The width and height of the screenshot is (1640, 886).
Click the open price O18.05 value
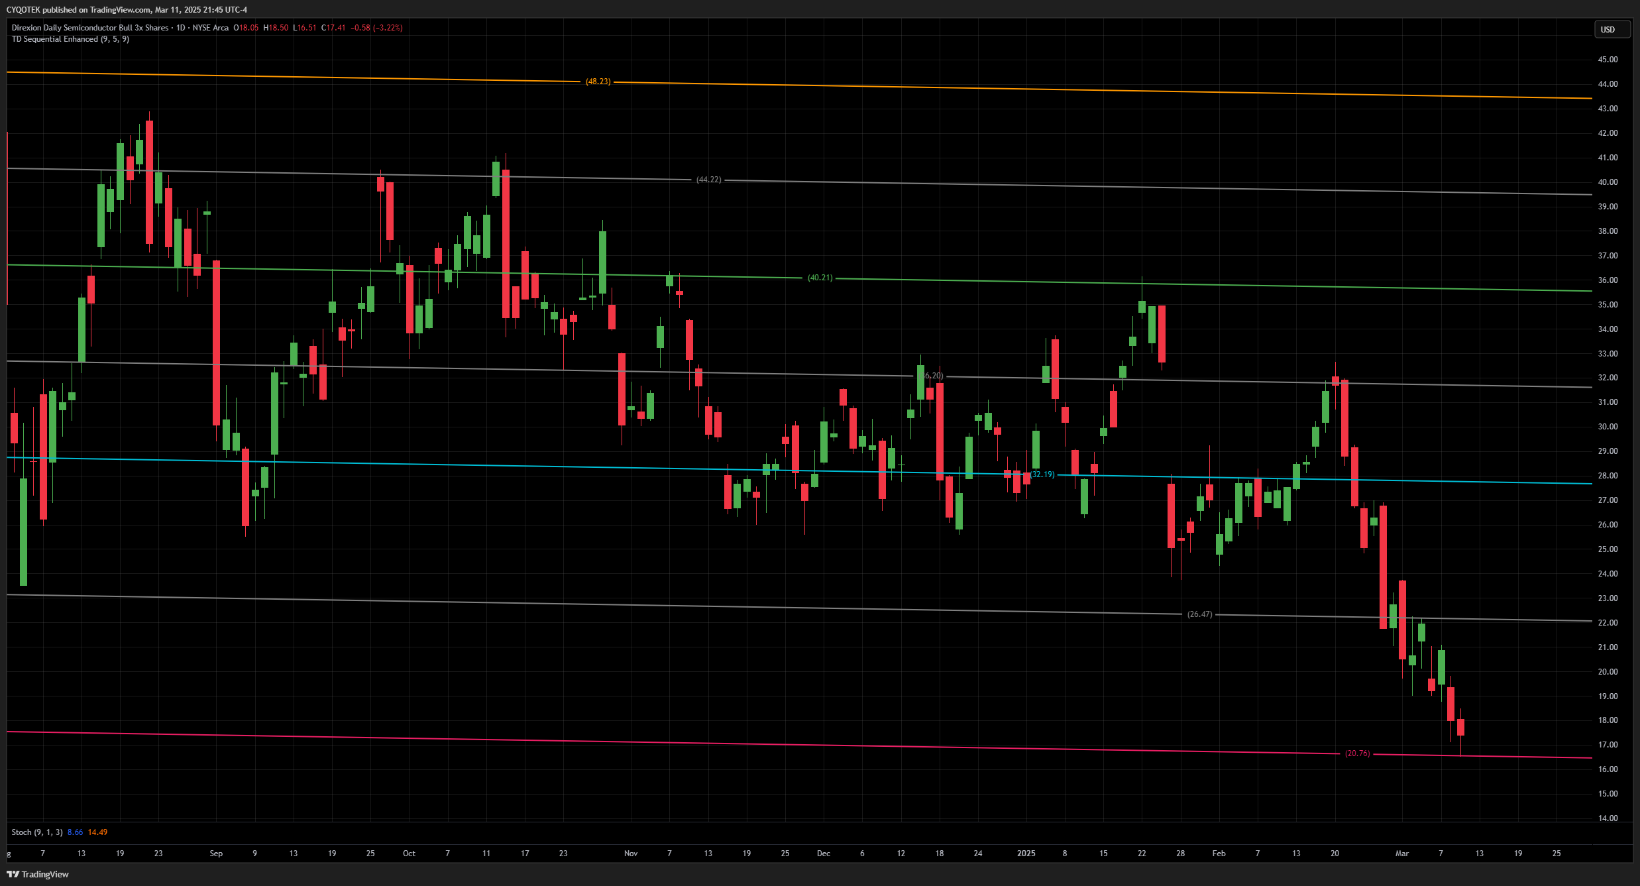246,28
